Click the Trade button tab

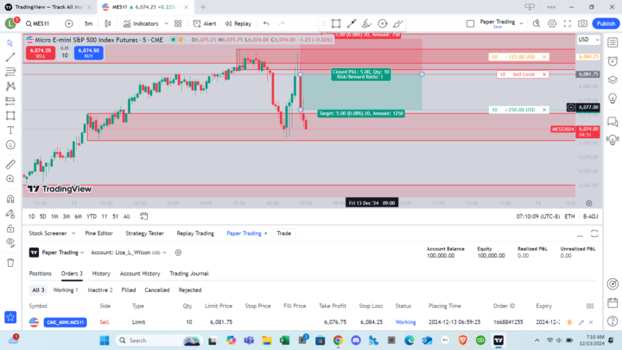click(284, 233)
